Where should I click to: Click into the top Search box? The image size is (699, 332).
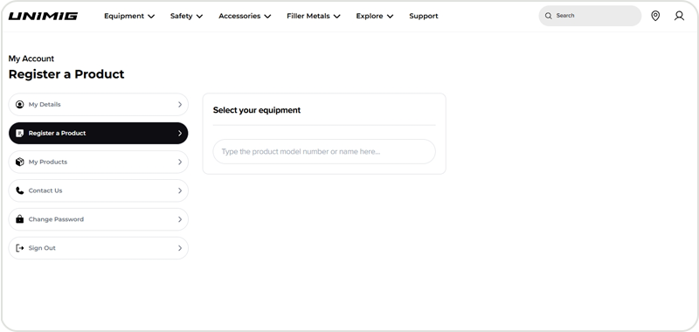[590, 16]
